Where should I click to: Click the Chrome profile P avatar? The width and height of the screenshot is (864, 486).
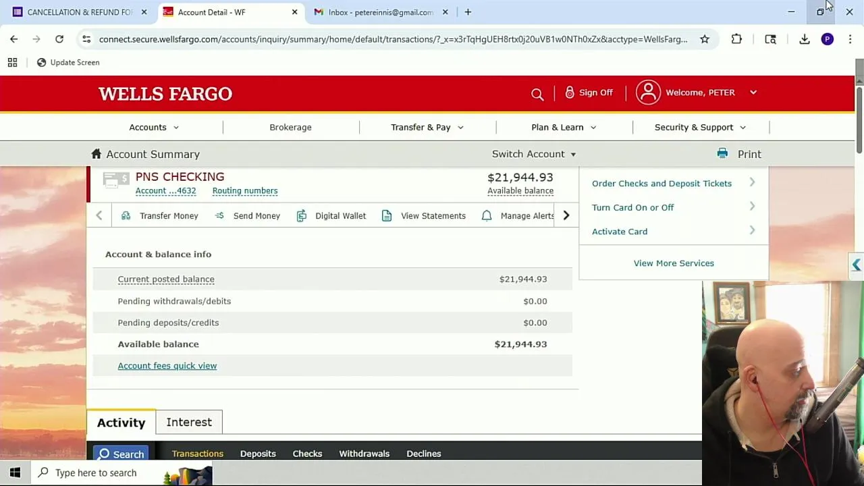click(828, 39)
